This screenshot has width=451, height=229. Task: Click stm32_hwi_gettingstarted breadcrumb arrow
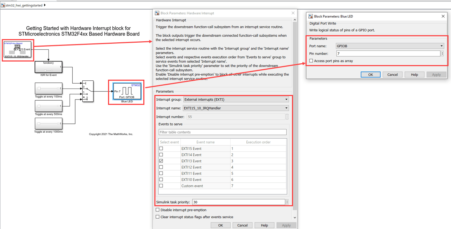(x=45, y=5)
